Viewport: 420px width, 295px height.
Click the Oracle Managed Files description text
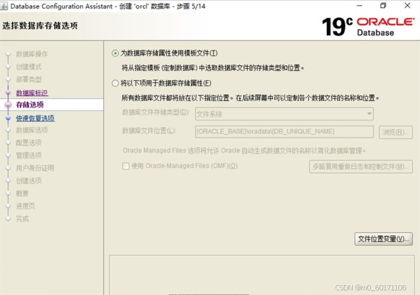click(244, 151)
